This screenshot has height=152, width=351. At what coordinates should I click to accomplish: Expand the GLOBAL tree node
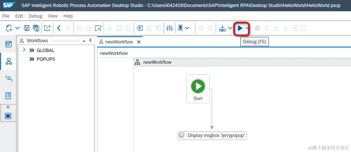click(24, 50)
